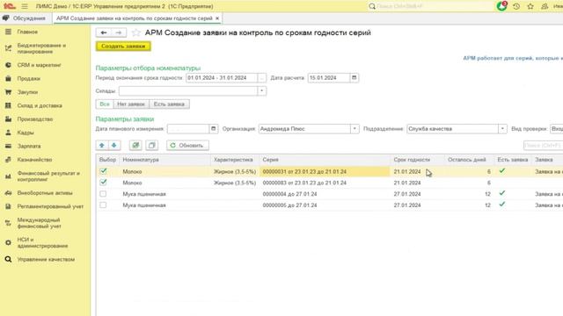Open the notifications bell icon
The image size is (563, 316).
click(x=501, y=6)
